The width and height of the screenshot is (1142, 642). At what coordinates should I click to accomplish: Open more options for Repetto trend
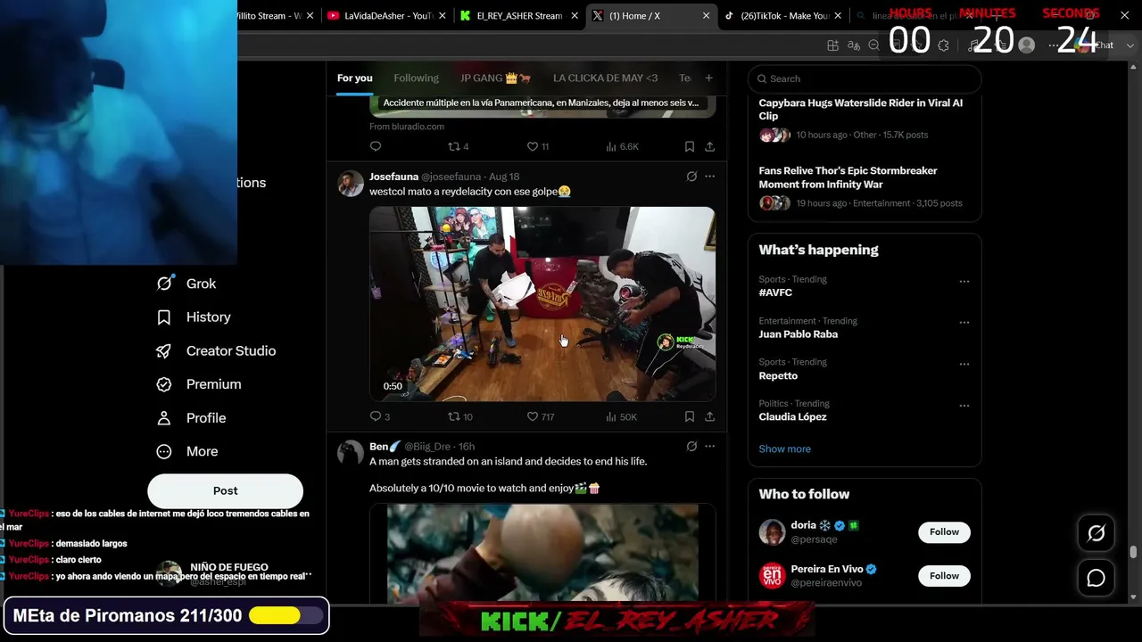(x=964, y=364)
